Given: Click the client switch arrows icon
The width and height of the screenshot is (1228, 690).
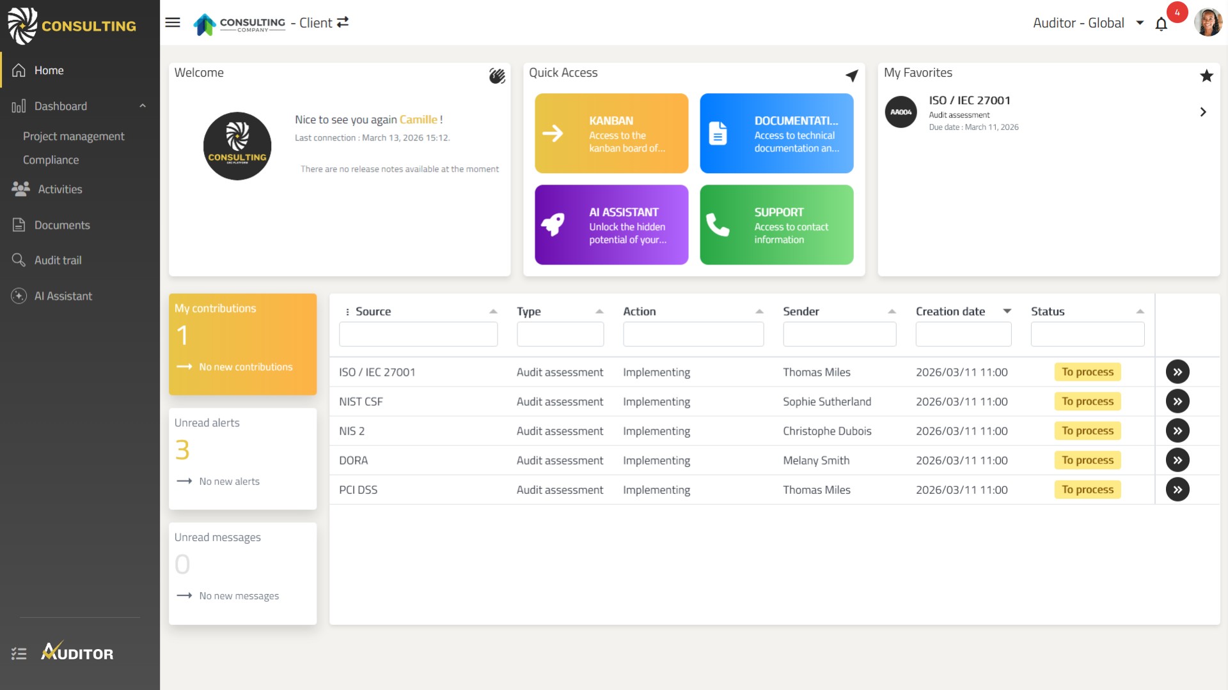Looking at the screenshot, I should pos(343,22).
